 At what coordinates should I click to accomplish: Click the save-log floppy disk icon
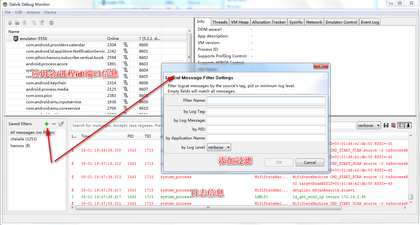coord(386,125)
